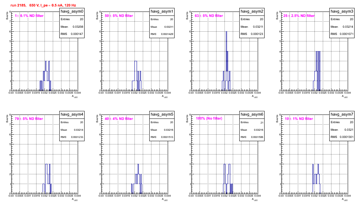Click the '10± 1% ND filter' label

[299, 119]
